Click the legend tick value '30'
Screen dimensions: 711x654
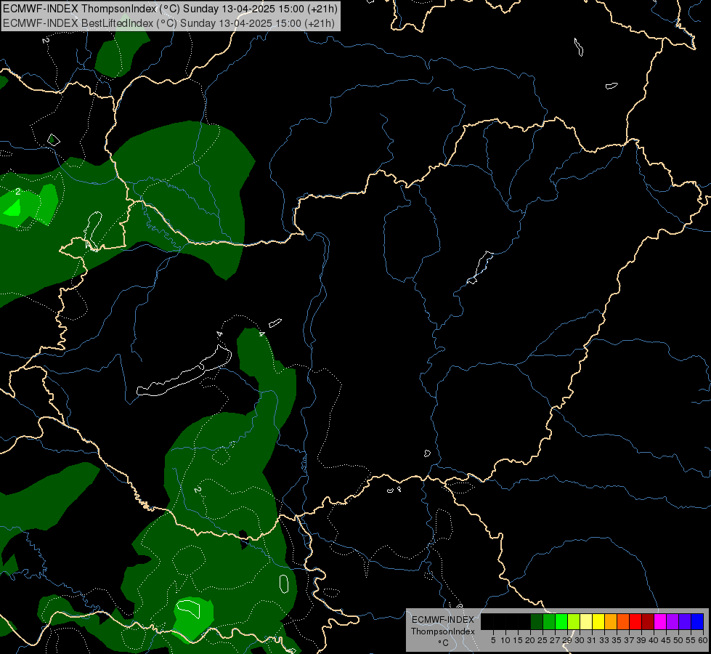coord(580,640)
